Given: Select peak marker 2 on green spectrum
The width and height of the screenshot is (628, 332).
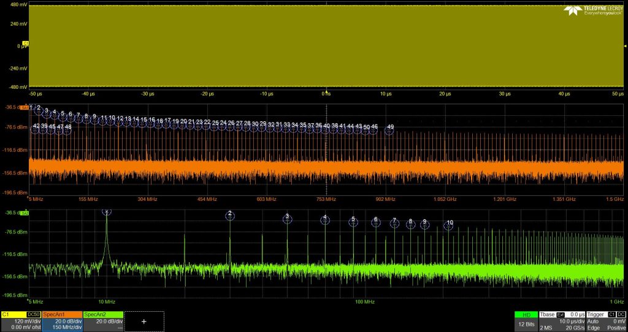Looking at the screenshot, I should pos(230,214).
